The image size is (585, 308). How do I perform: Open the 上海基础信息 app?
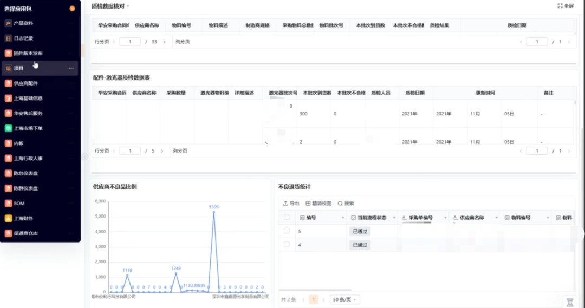click(40, 98)
